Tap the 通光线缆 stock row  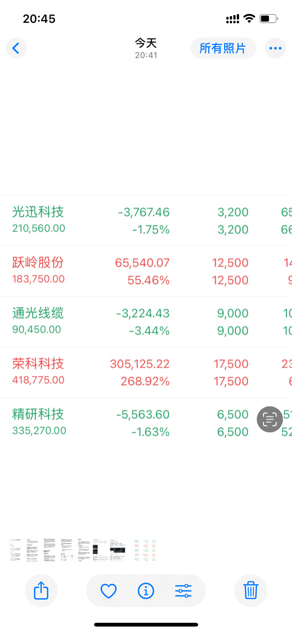click(146, 322)
